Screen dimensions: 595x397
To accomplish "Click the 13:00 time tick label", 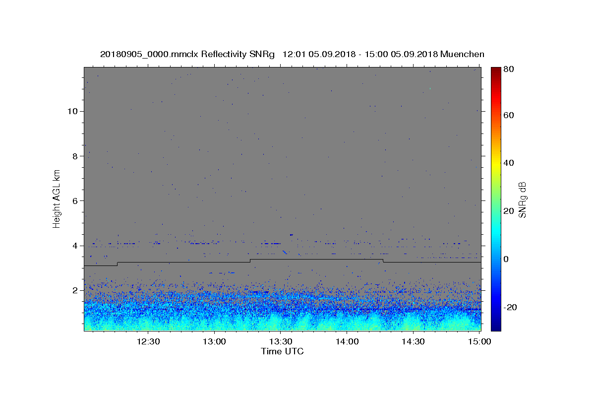I will point(214,341).
